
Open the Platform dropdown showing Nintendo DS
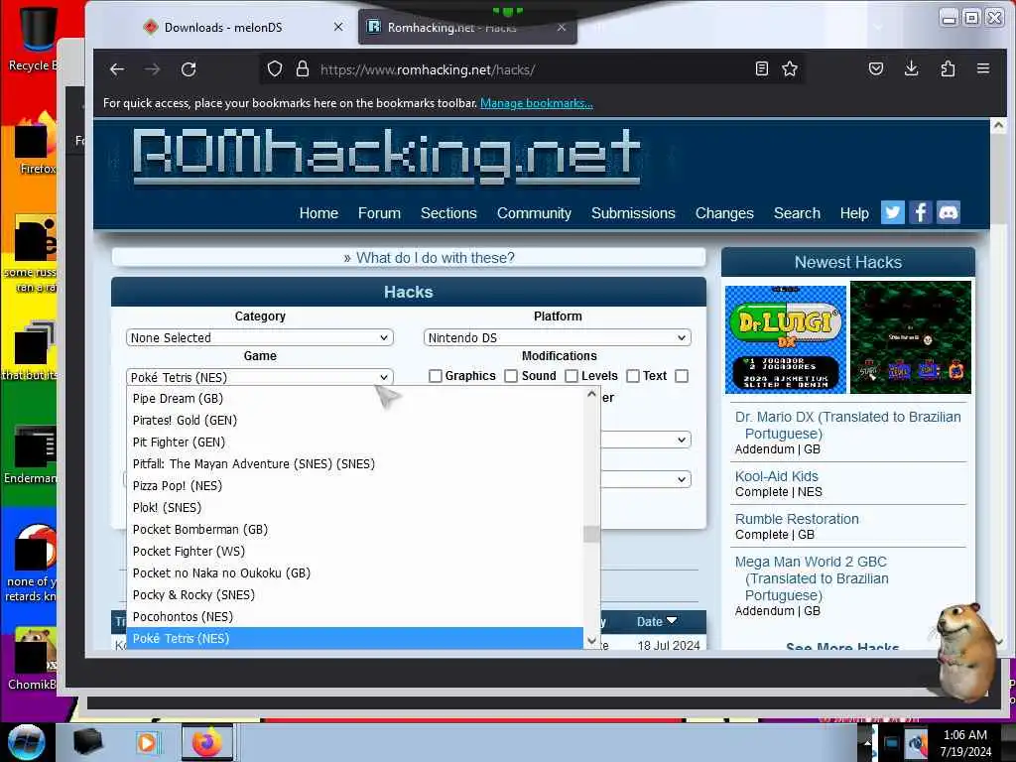coord(558,337)
